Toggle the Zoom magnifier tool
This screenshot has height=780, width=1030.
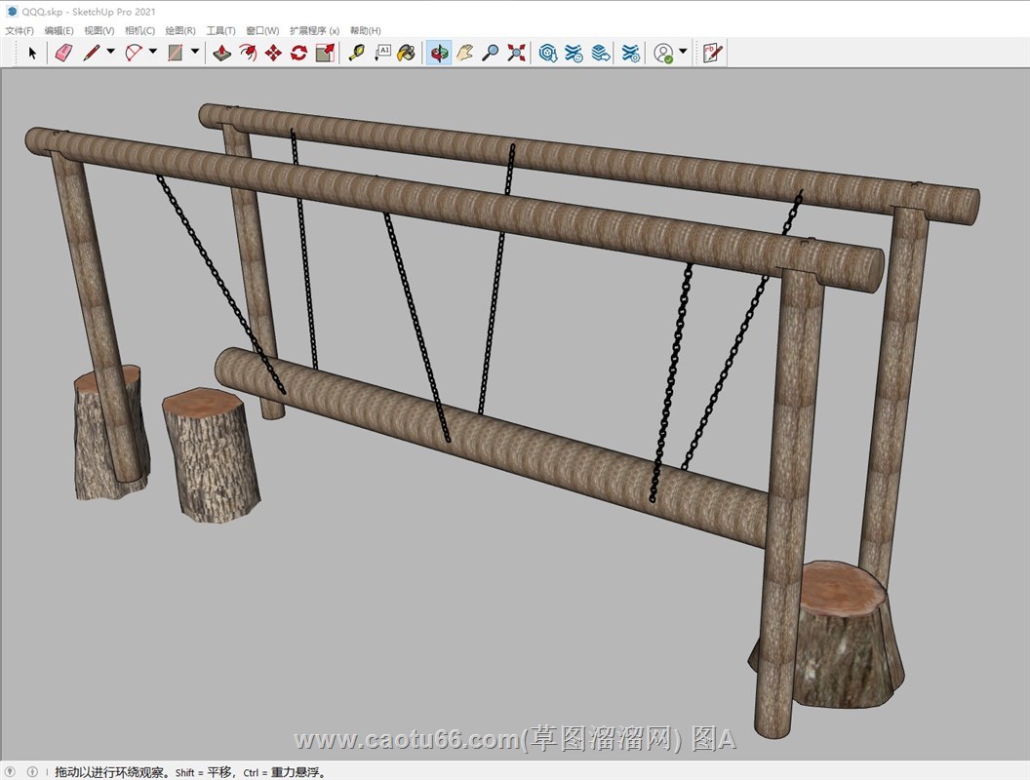[491, 53]
